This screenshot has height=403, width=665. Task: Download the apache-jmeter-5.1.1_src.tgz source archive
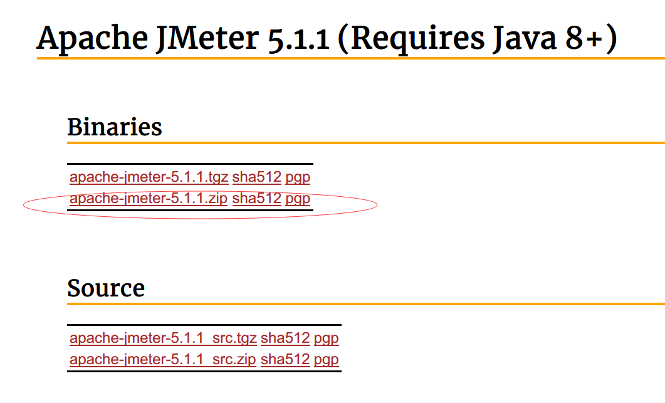click(163, 338)
